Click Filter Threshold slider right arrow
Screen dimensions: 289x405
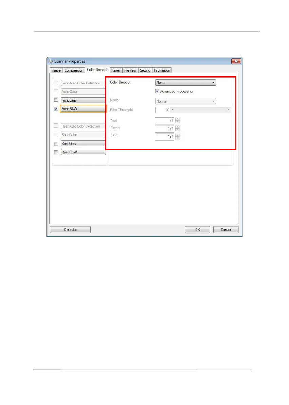[x=228, y=110]
